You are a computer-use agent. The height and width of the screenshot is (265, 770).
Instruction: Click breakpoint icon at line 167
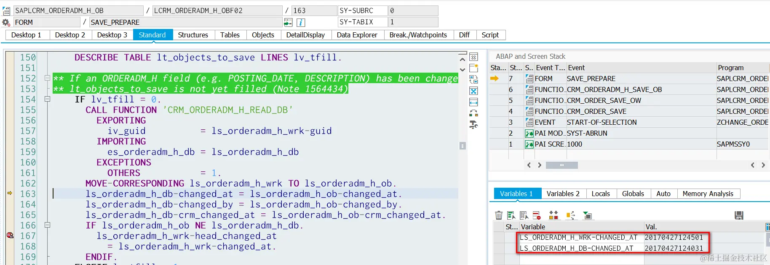10,236
